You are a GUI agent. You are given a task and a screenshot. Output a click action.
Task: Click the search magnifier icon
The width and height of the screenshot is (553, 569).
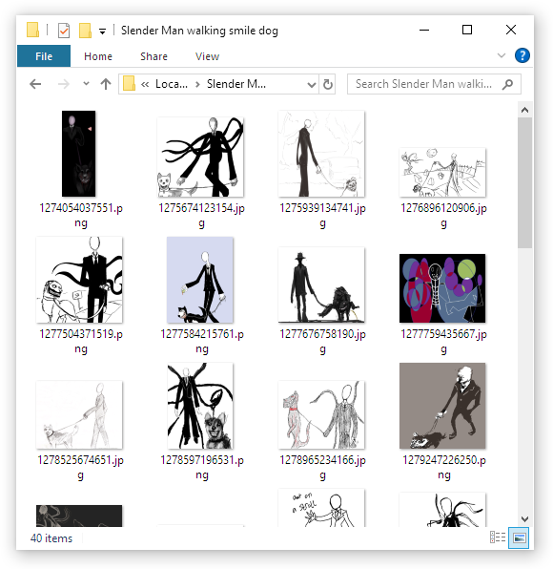508,84
